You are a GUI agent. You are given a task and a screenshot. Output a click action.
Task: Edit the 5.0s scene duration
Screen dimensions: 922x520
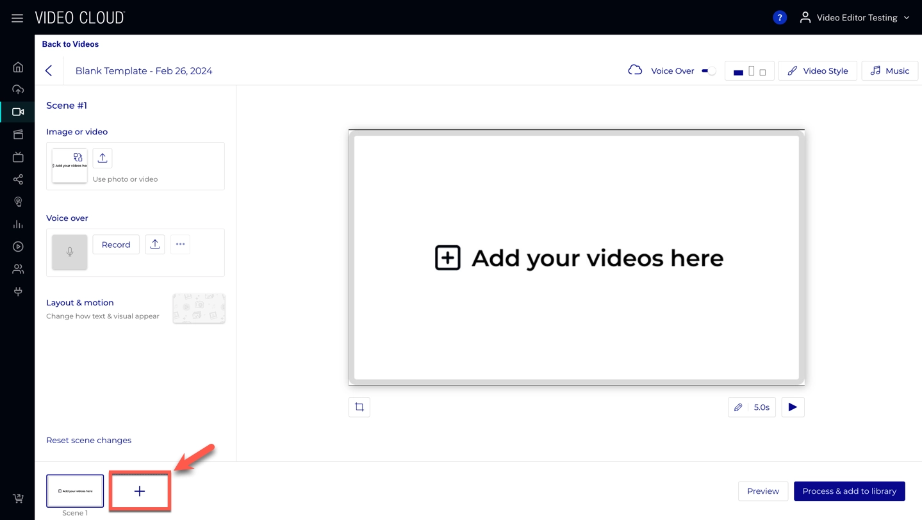pyautogui.click(x=752, y=407)
